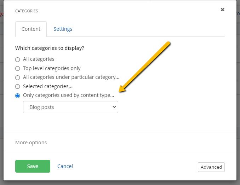
Task: Select Top level categories only
Action: [x=18, y=69]
